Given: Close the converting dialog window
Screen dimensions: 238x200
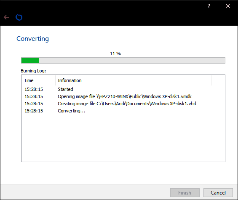Looking at the screenshot, I should pos(227,6).
